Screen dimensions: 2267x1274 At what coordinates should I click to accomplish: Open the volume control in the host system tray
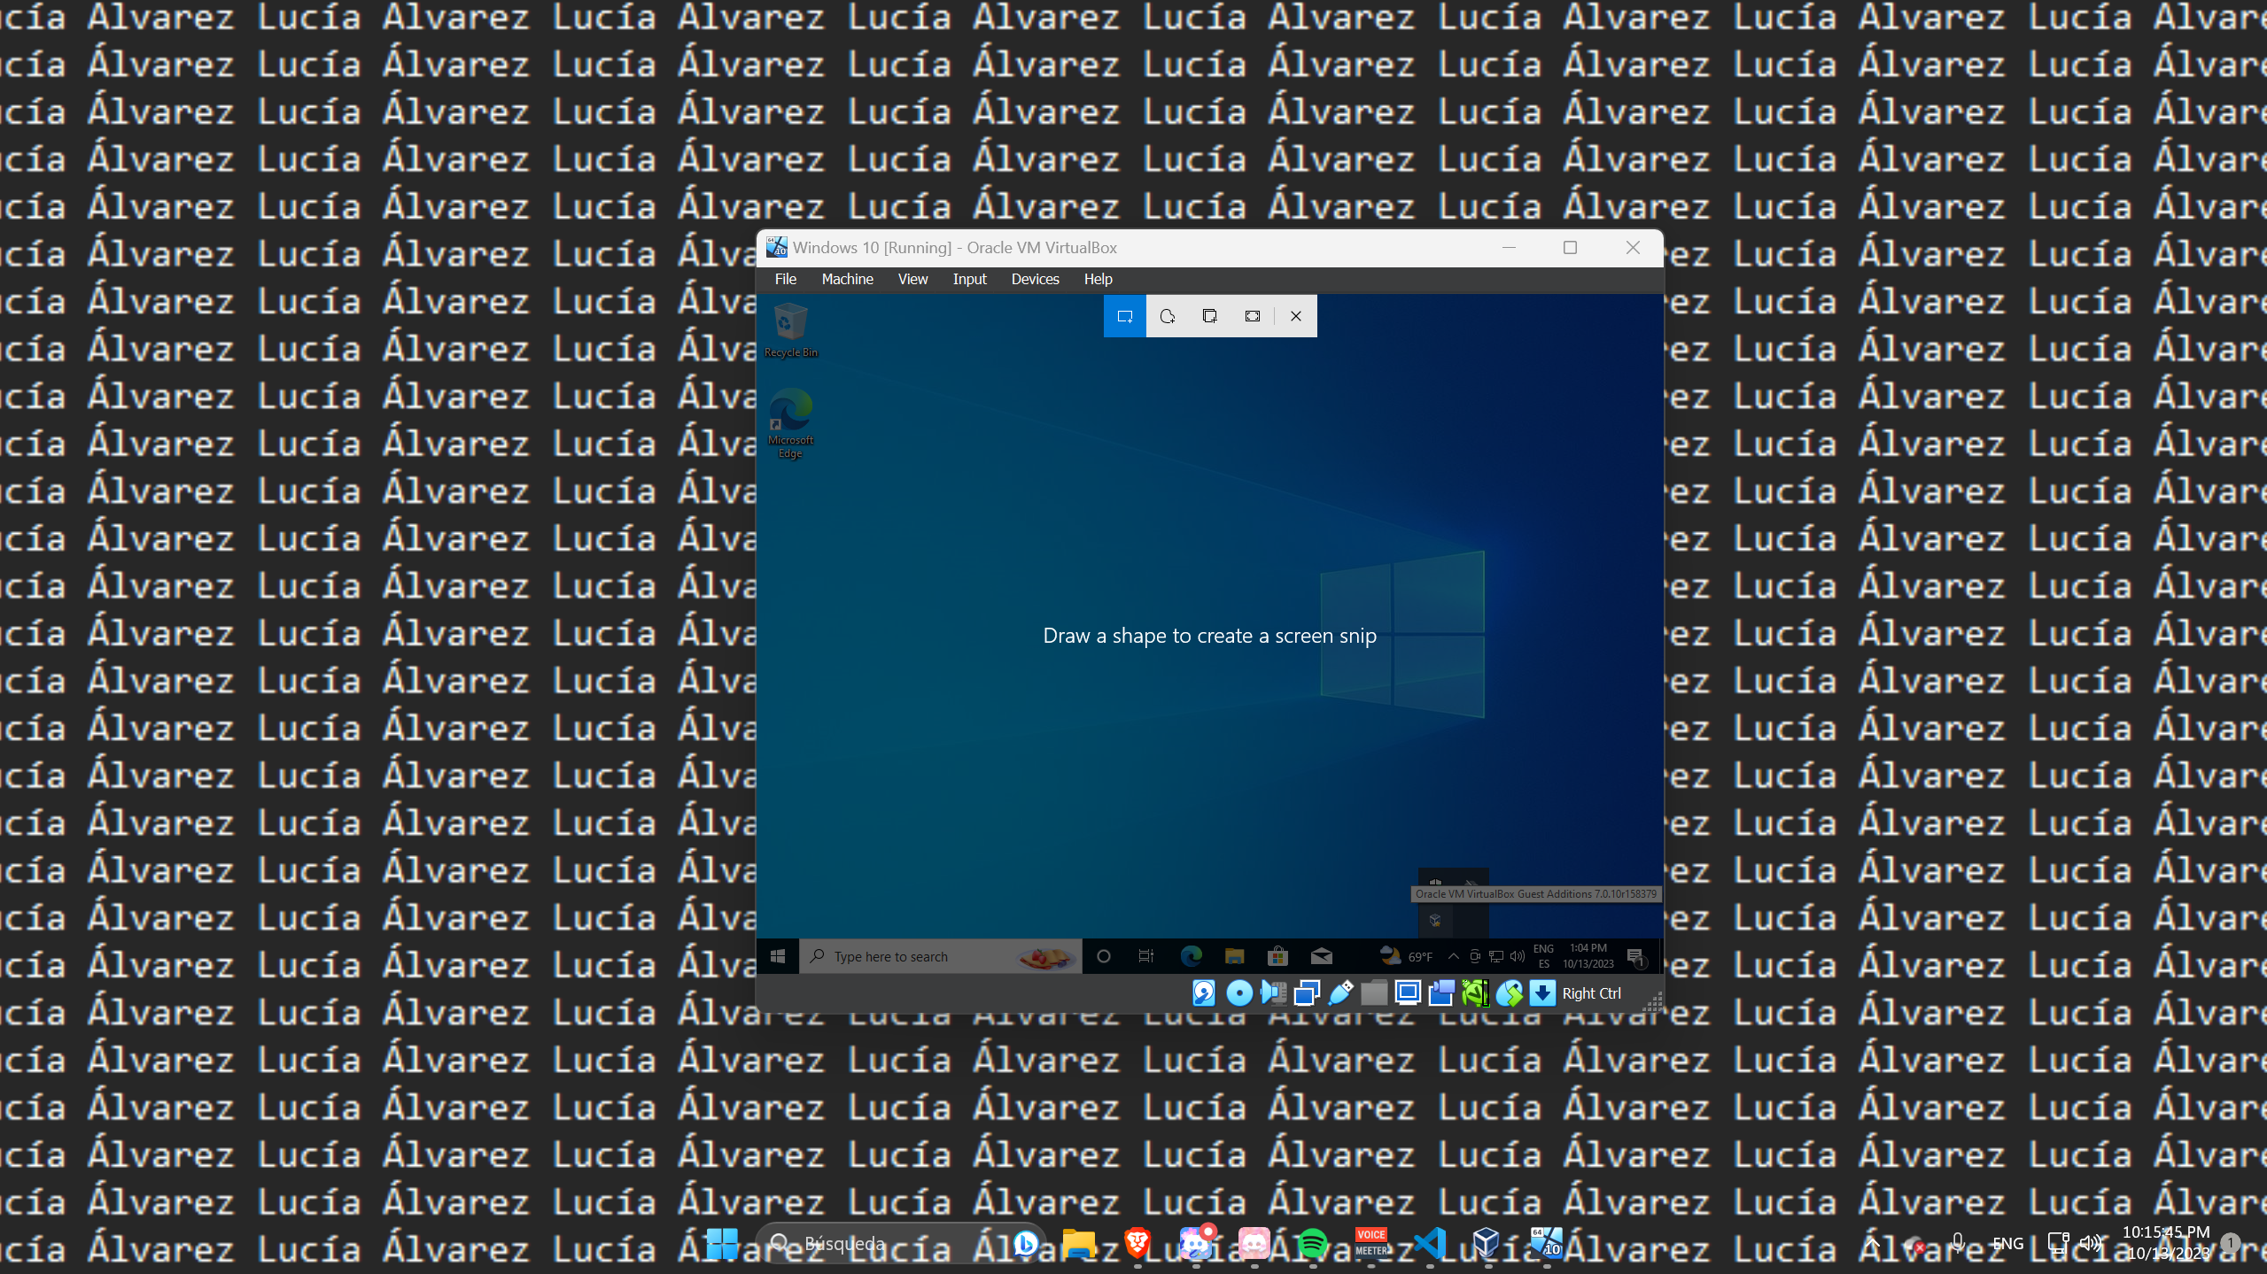pos(2091,1243)
